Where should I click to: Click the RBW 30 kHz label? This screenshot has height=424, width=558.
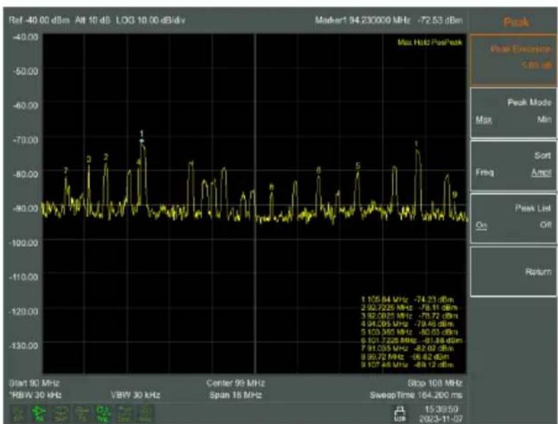(x=35, y=395)
